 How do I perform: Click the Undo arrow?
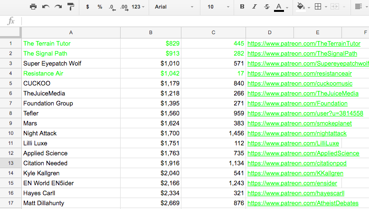click(x=46, y=7)
